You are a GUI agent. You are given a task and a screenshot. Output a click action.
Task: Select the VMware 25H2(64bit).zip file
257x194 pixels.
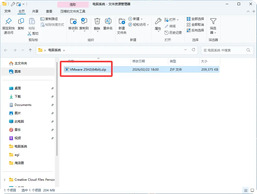pyautogui.click(x=142, y=69)
